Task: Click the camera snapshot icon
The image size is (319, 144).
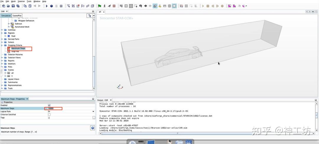Action: 141,6
